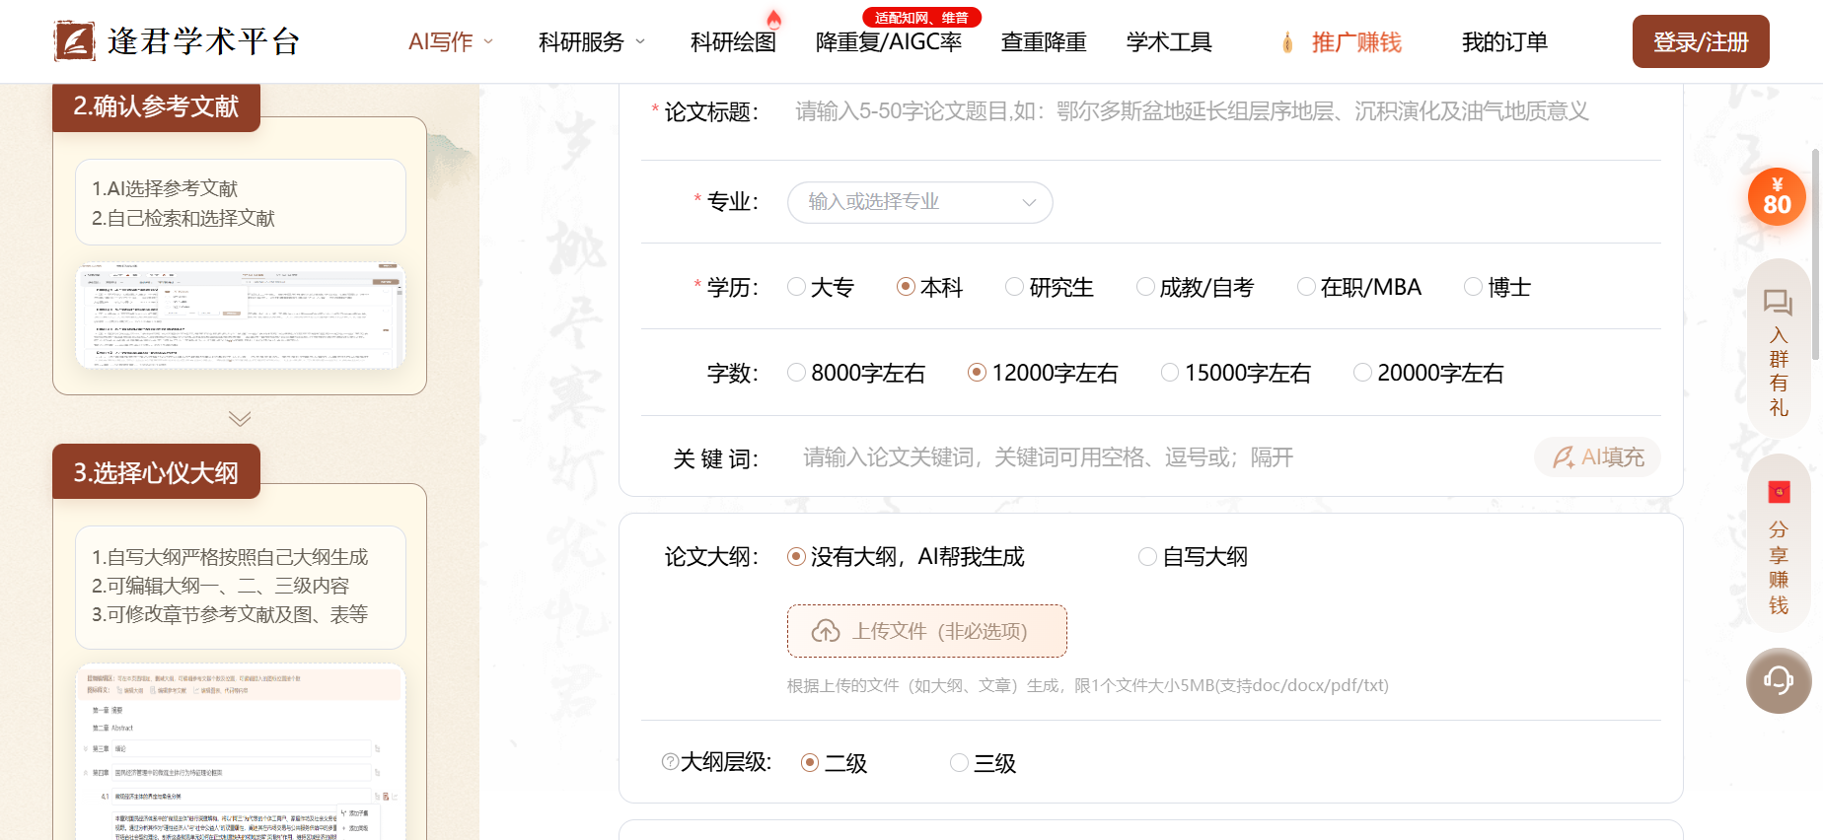This screenshot has height=840, width=1823.
Task: Click the text 3.可修改章节参考文献及图、表等
Action: pos(230,614)
